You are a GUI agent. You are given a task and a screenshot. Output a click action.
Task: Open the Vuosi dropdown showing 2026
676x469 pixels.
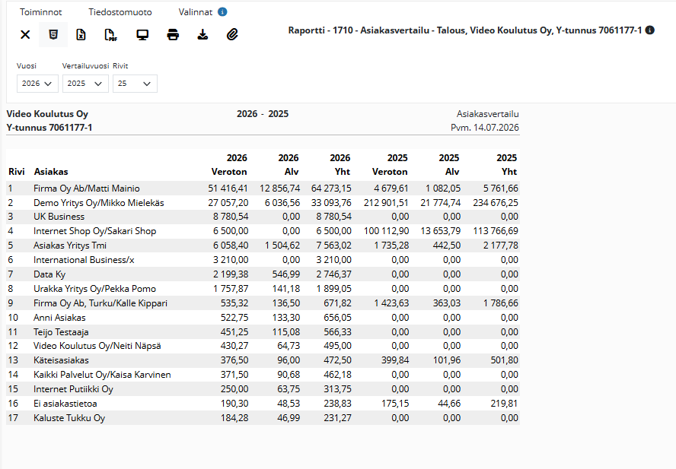[x=37, y=84]
